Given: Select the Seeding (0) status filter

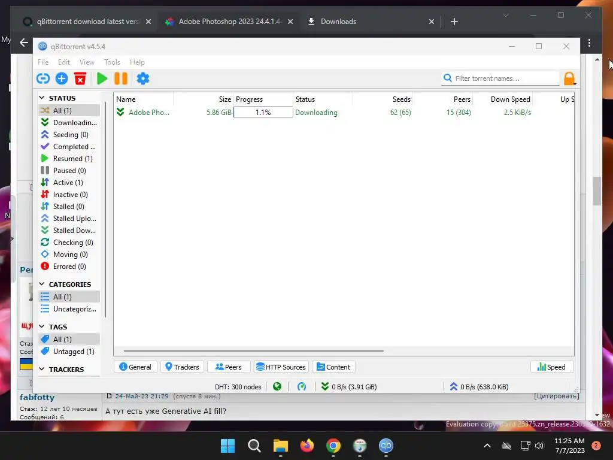Looking at the screenshot, I should pyautogui.click(x=69, y=135).
